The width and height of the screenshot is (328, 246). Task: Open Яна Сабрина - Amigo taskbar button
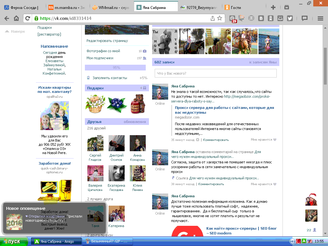pyautogui.click(x=56, y=242)
